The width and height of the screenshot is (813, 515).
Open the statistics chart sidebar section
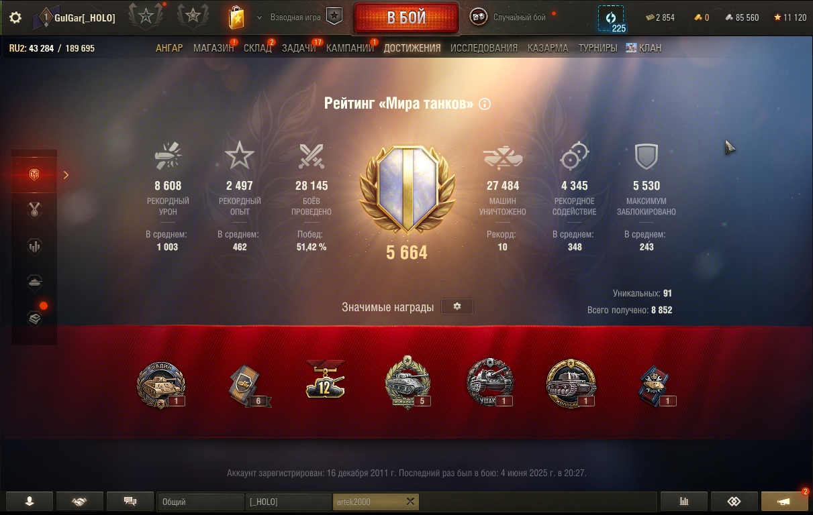tap(34, 247)
